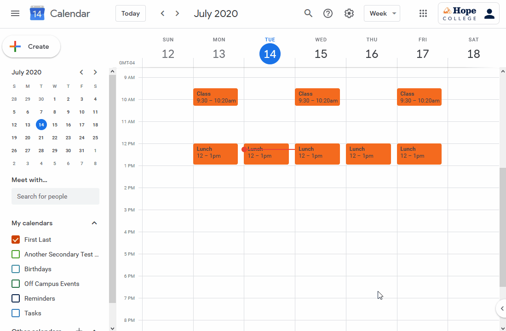Viewport: 506px width, 331px height.
Task: Click the Today button
Action: coord(130,13)
